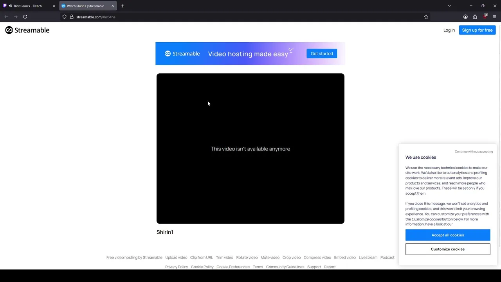This screenshot has height=282, width=501.
Task: Open Livestream footer link
Action: 368,257
